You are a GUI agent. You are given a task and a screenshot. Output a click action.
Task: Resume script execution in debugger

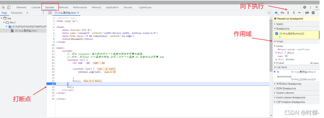coord(276,13)
